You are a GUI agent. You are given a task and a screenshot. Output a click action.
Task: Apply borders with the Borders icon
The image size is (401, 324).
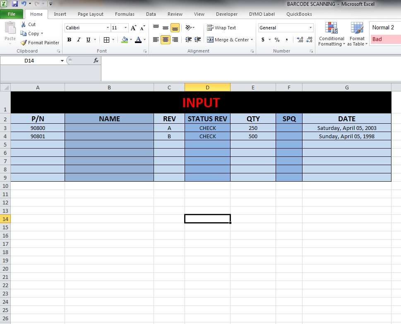(x=106, y=40)
